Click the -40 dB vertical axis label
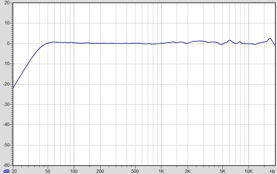Image resolution: width=277 pixels, height=174 pixels. coord(6,125)
